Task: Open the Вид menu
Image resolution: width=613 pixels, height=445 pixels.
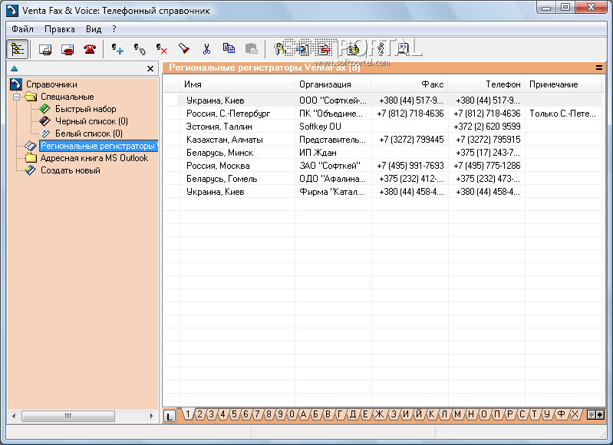Action: [94, 29]
